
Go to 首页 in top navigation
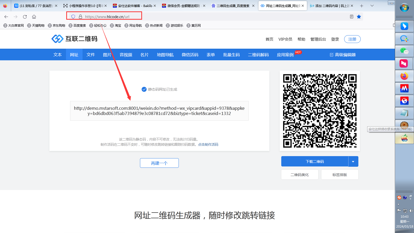pos(269,39)
